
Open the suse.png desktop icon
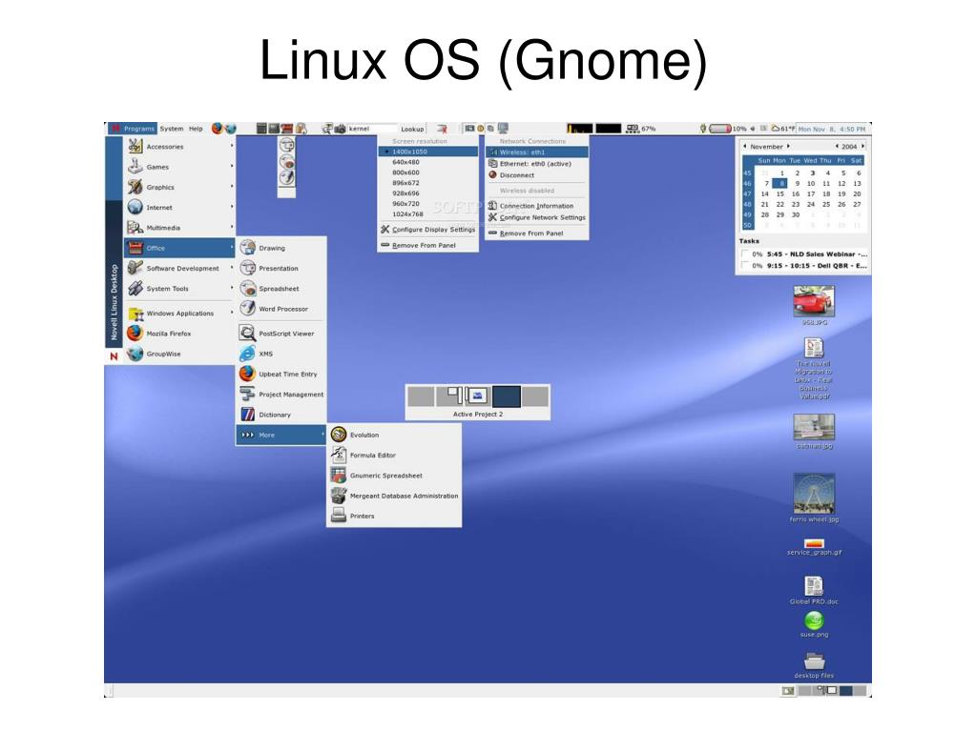(x=814, y=624)
